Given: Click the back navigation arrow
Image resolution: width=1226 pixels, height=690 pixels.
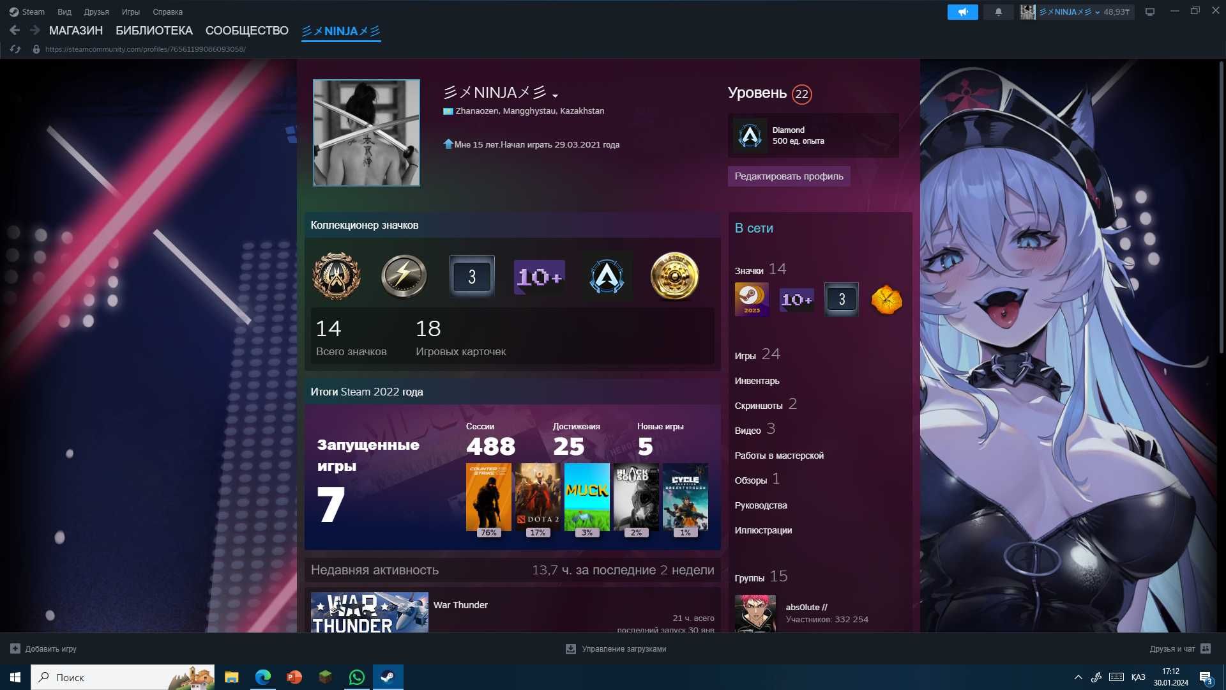Looking at the screenshot, I should 15,30.
